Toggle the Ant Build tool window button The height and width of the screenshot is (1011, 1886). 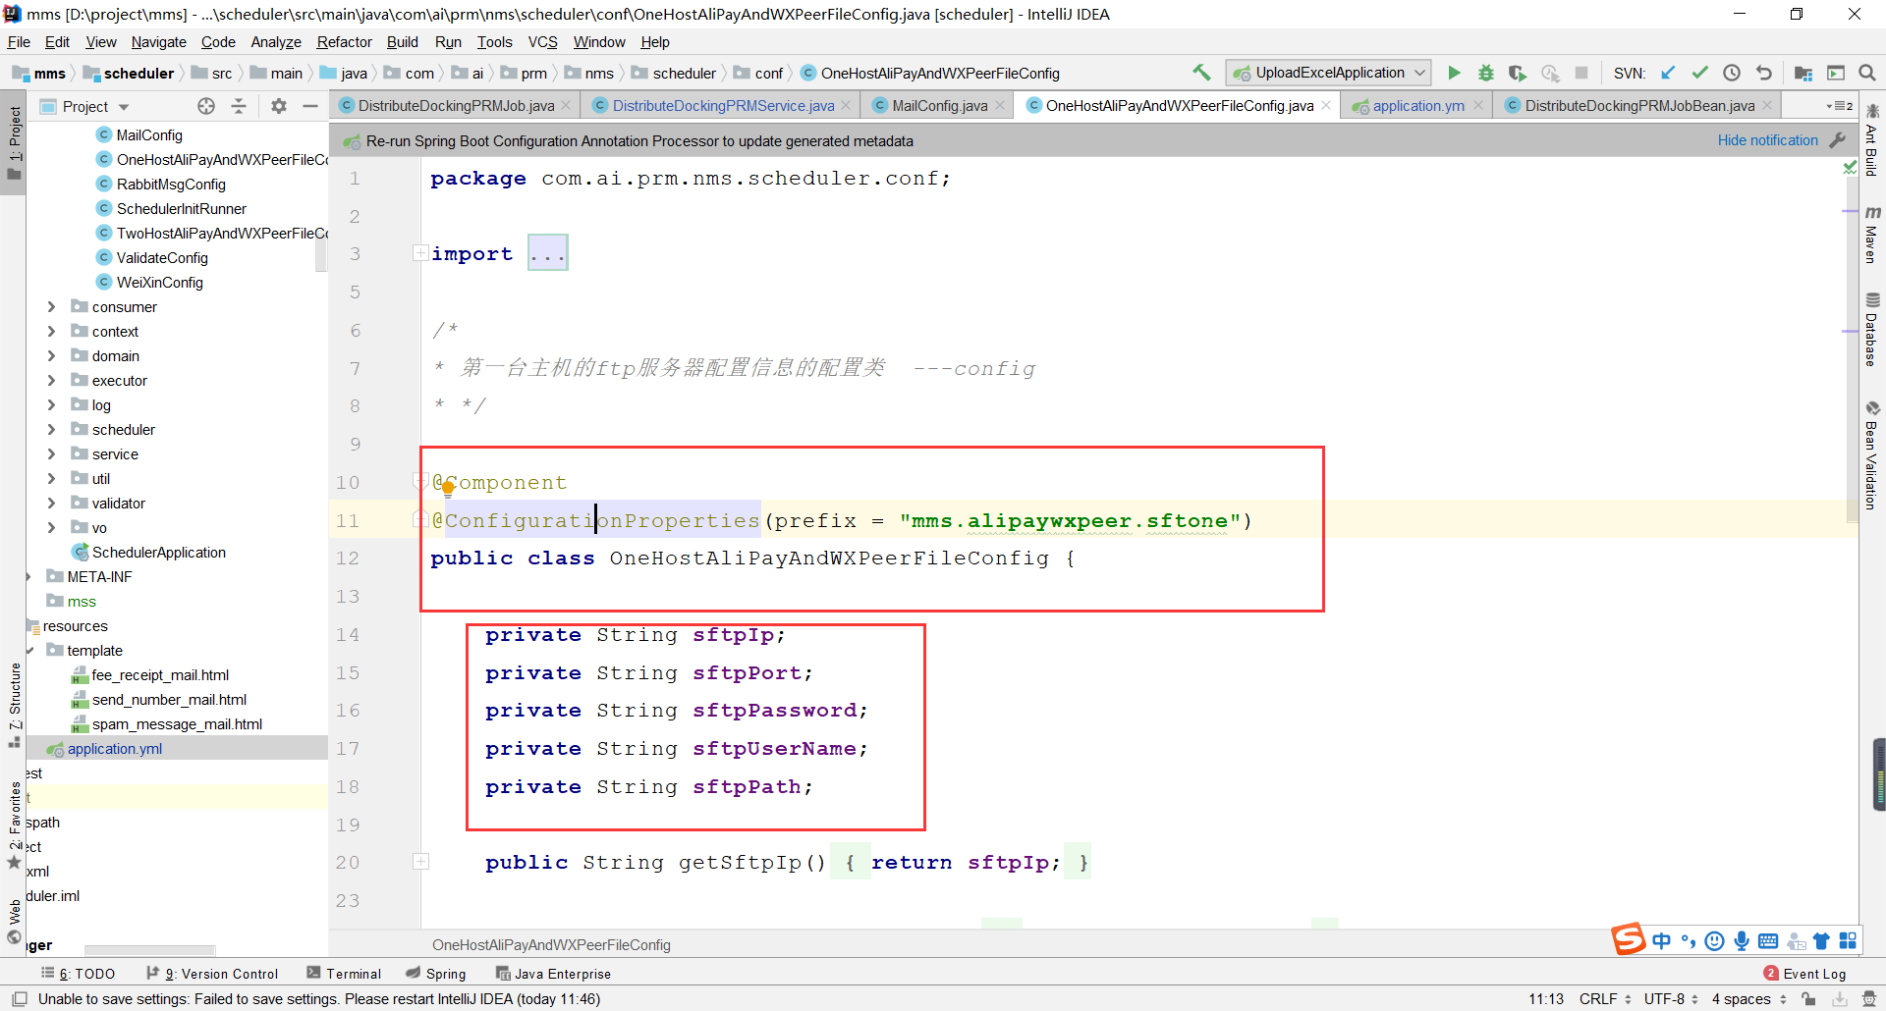(x=1872, y=139)
